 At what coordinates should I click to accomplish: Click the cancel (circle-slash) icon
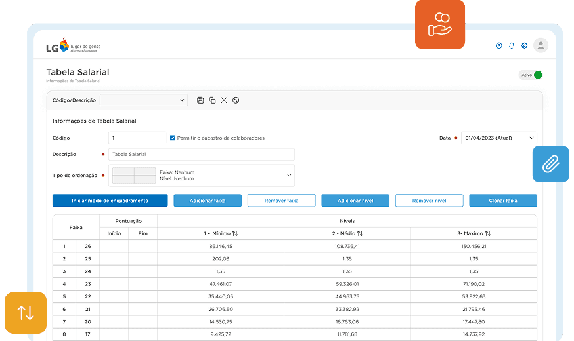pyautogui.click(x=236, y=100)
